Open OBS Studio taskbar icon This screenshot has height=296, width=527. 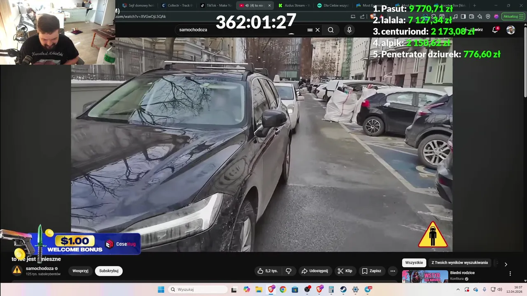click(307, 289)
